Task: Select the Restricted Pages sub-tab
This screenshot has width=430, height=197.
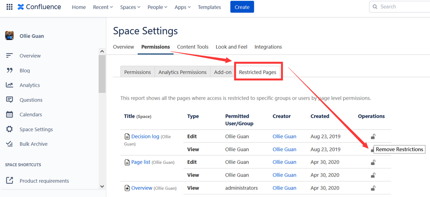Action: (258, 72)
